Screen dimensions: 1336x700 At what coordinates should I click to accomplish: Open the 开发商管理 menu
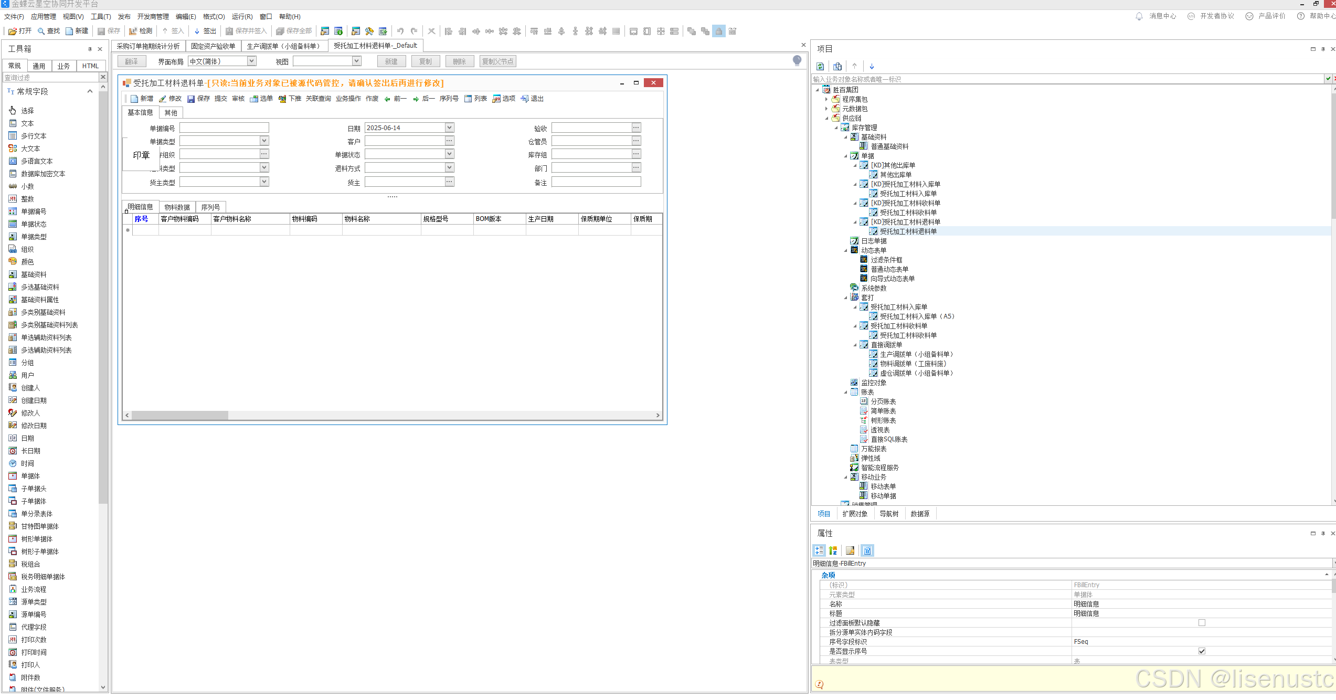[153, 17]
